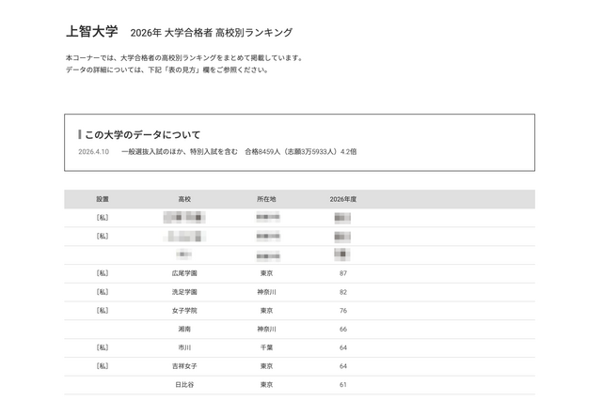602x400 pixels.
Task: Click the value 82 for 洗足学園
Action: tap(342, 292)
